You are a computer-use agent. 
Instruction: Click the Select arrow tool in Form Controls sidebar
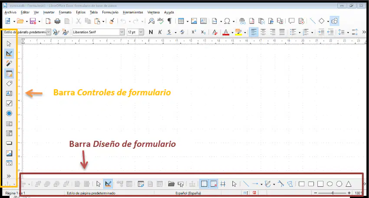[9, 44]
